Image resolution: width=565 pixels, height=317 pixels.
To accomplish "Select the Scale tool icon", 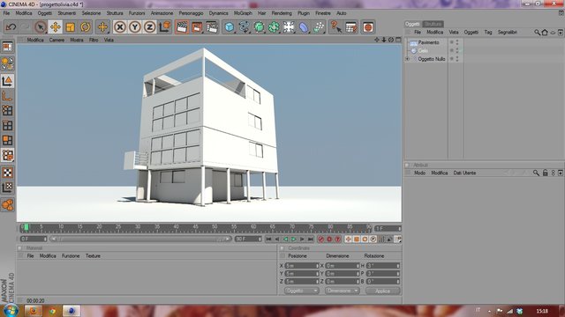I will coord(71,27).
